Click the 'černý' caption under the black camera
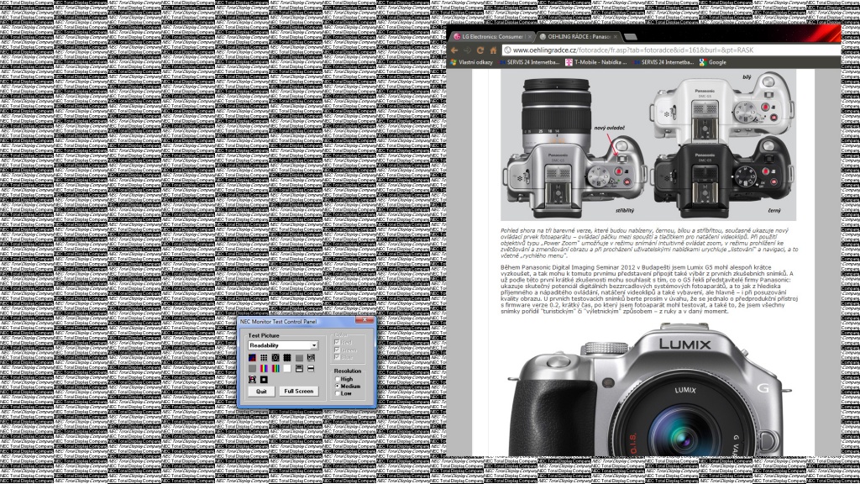This screenshot has width=860, height=484. (773, 210)
